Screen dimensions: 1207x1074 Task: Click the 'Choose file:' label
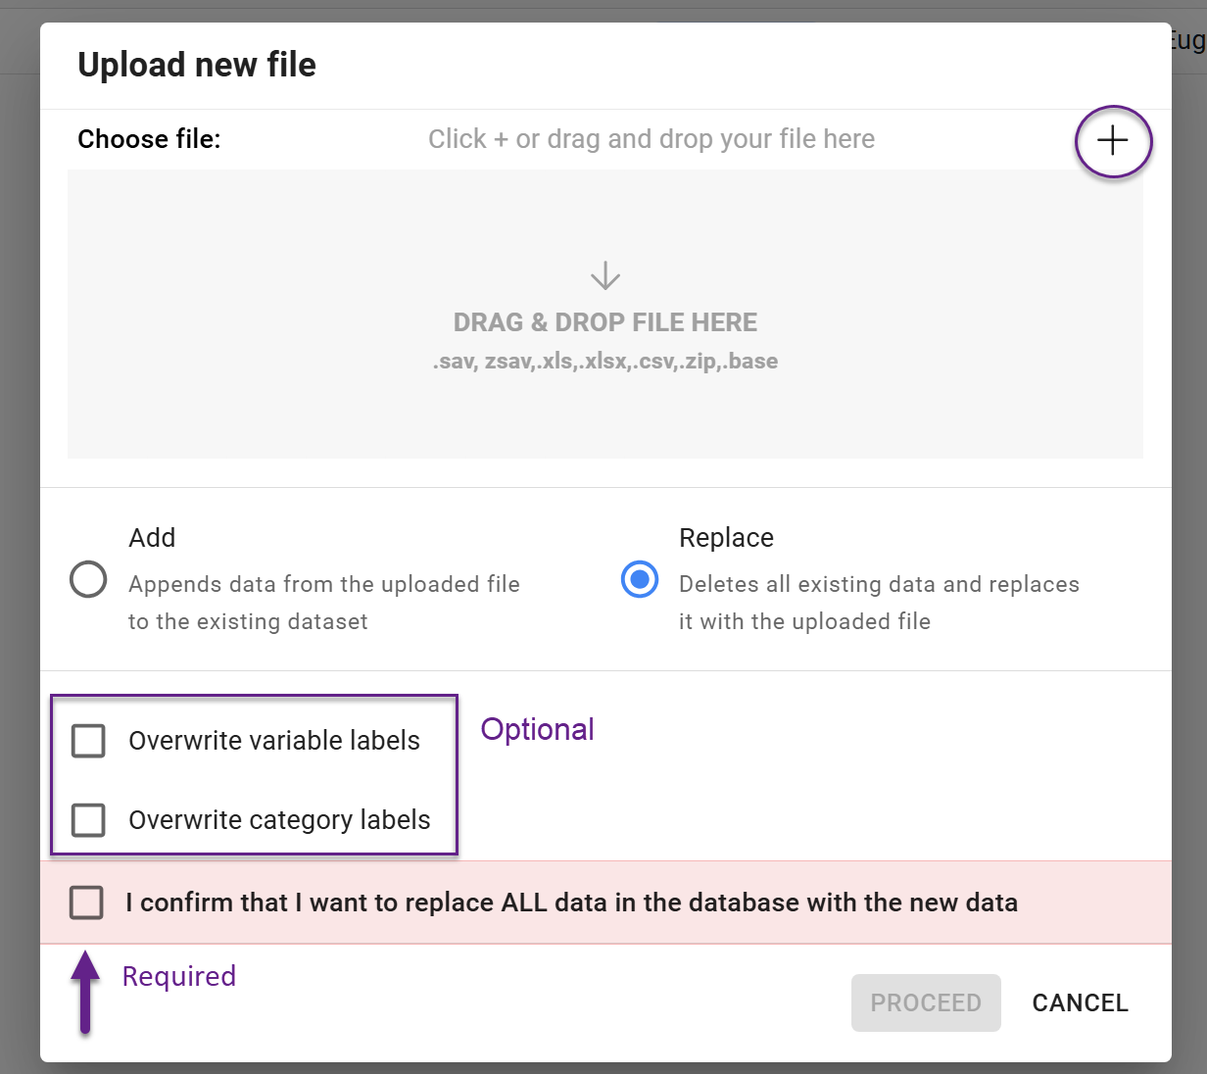(x=149, y=139)
